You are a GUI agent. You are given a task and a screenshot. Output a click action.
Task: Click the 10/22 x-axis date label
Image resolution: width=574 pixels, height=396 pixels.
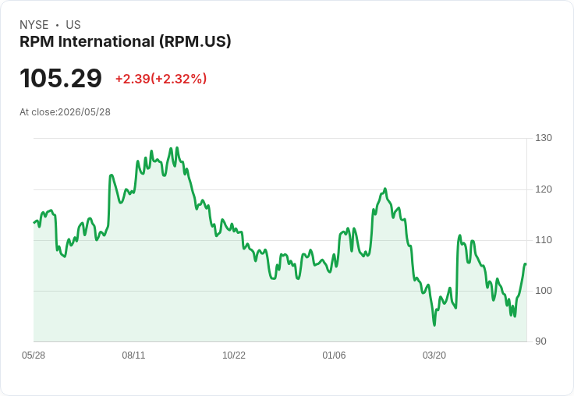[x=234, y=355]
